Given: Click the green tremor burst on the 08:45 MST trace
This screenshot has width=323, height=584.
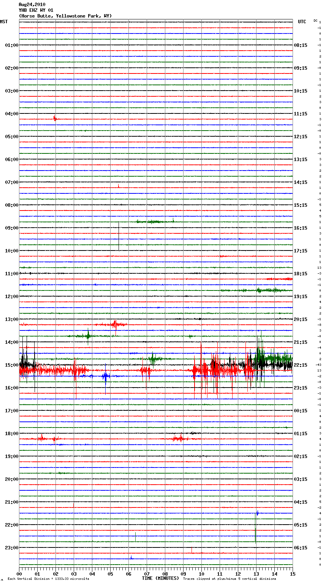Looking at the screenshot, I should coord(155,222).
